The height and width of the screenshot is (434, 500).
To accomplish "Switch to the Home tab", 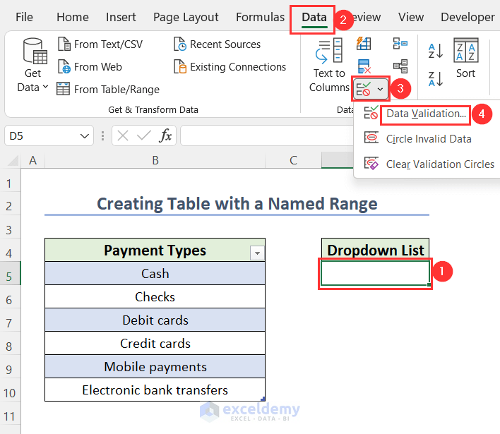I will coord(72,17).
